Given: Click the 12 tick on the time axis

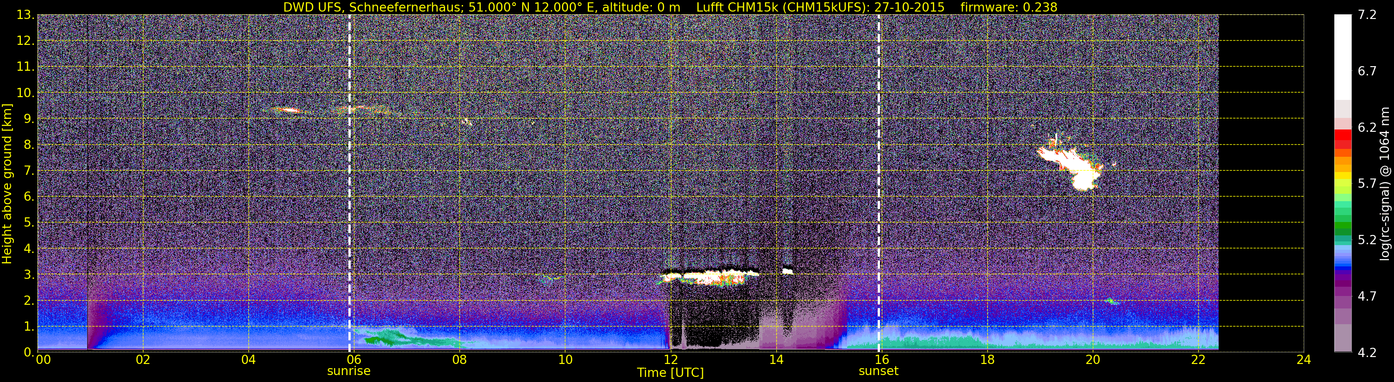Looking at the screenshot, I should (670, 360).
